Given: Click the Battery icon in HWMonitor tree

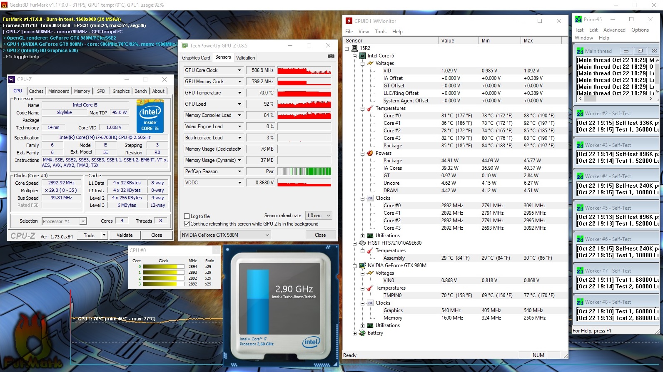Looking at the screenshot, I should tap(362, 333).
